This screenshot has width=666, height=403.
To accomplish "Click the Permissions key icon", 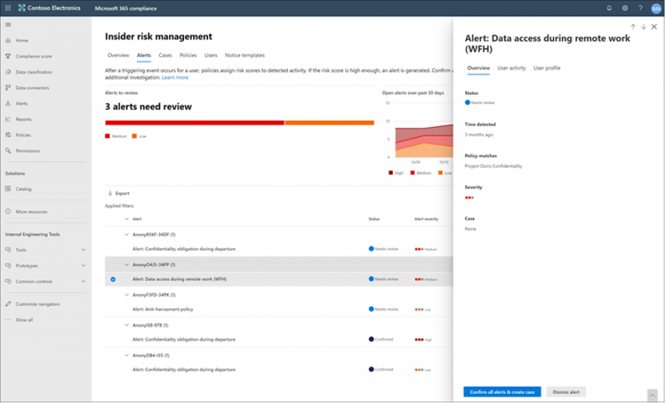I will coord(8,150).
